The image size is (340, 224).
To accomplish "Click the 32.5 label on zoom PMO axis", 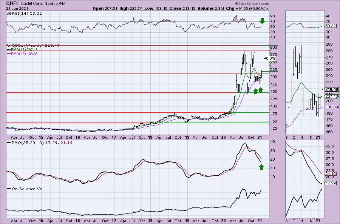I will pyautogui.click(x=330, y=146).
